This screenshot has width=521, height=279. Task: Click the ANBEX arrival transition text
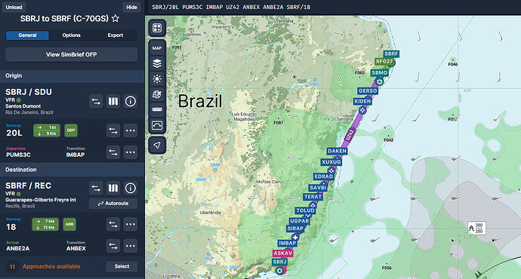point(76,249)
